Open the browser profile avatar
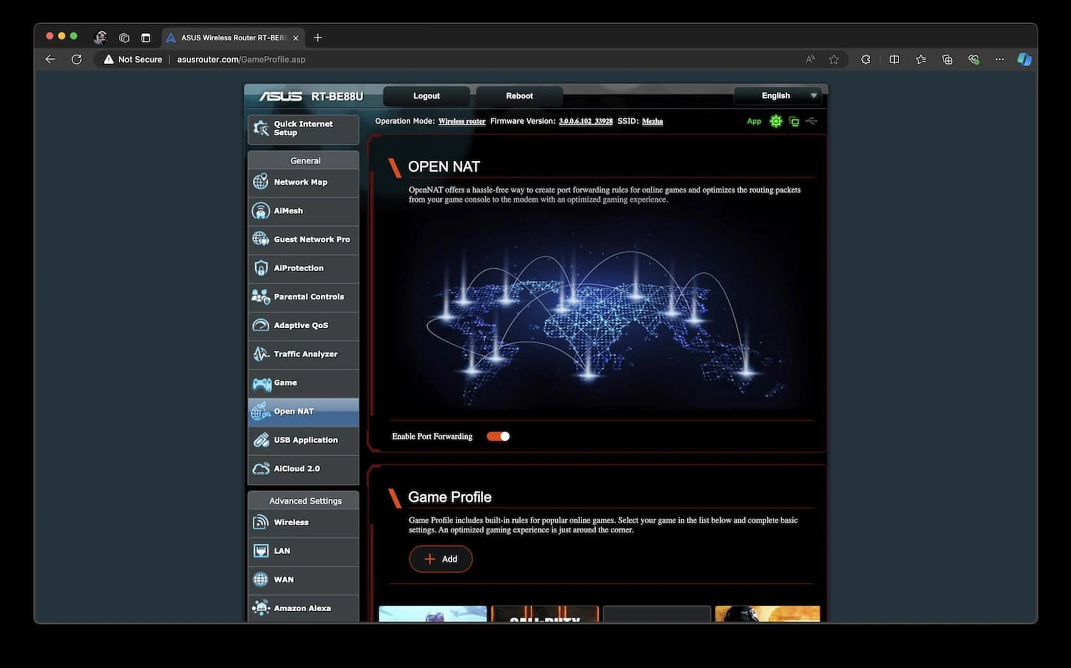Screen dimensions: 1071x668 tap(100, 37)
